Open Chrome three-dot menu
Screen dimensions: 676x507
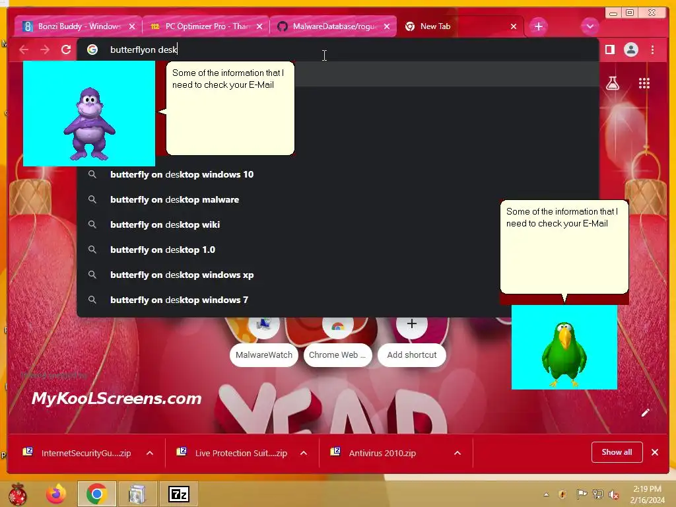653,50
